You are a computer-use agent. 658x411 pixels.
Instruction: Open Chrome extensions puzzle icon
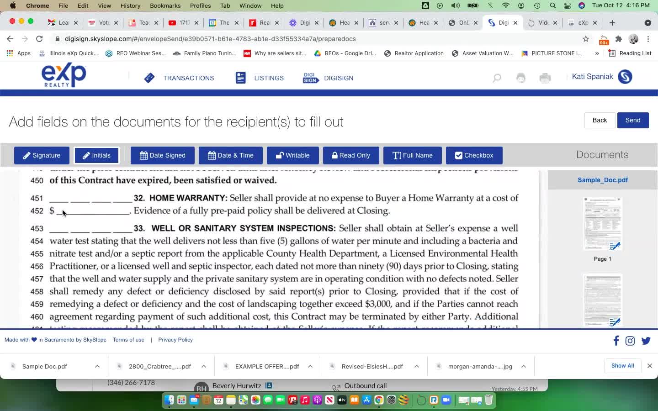coord(619,39)
